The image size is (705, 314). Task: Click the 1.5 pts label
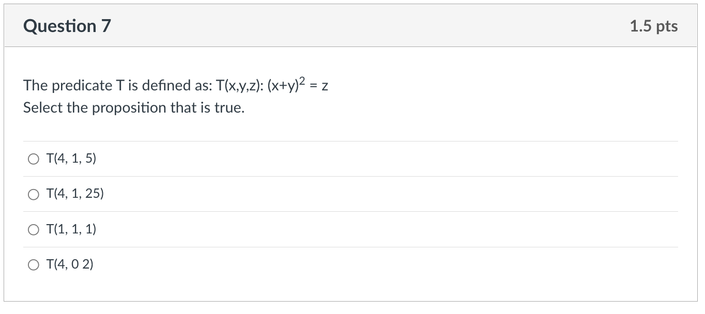[x=654, y=26]
